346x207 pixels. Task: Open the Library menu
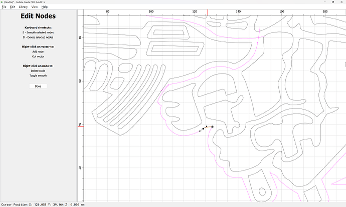tap(23, 7)
